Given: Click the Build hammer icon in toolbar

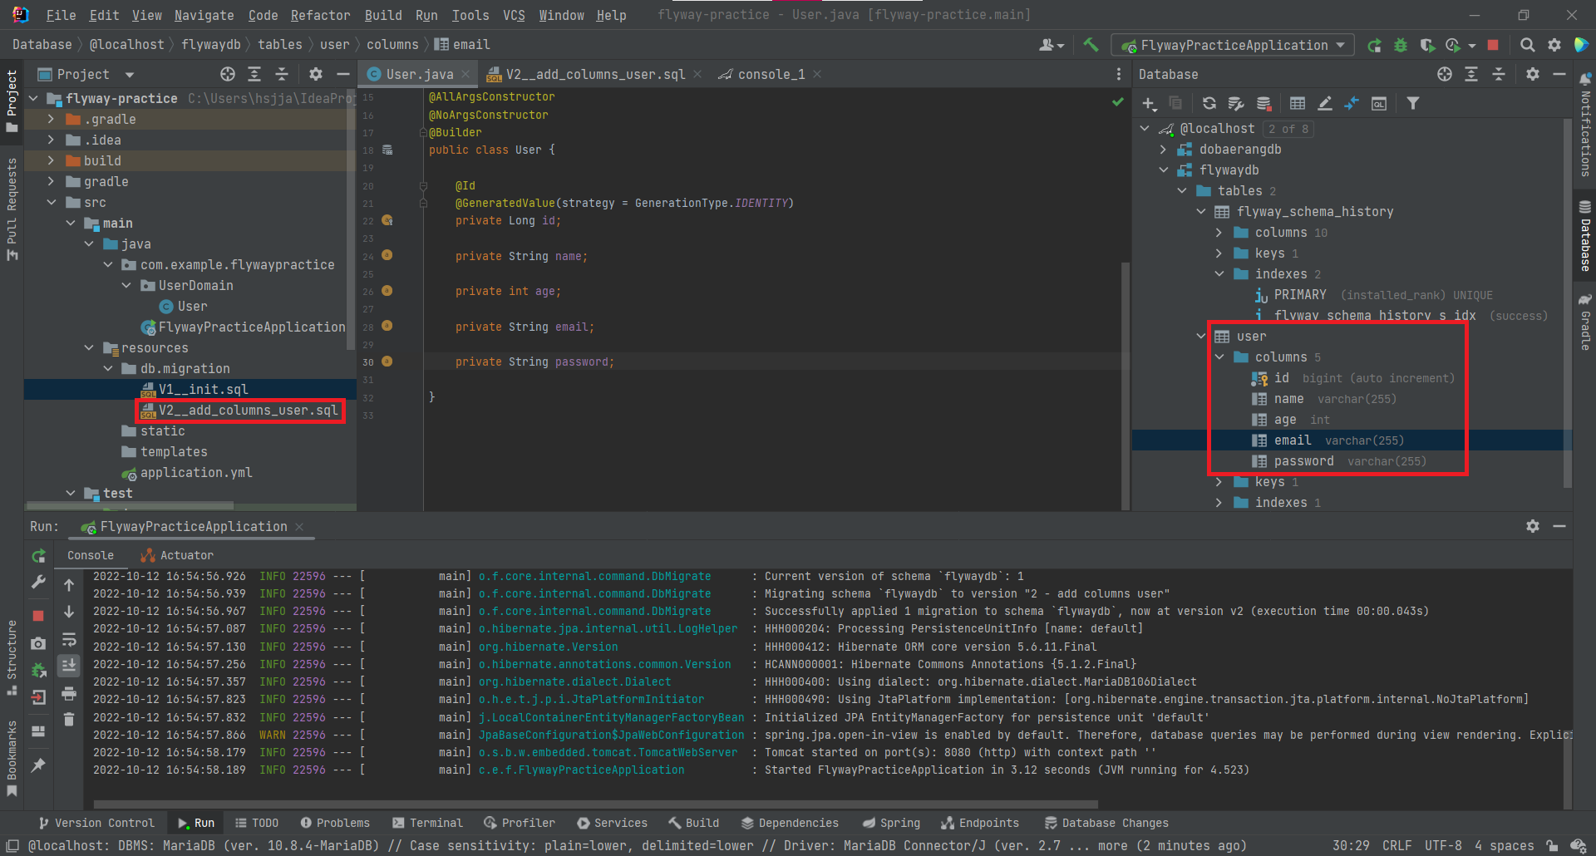Looking at the screenshot, I should point(1091,45).
